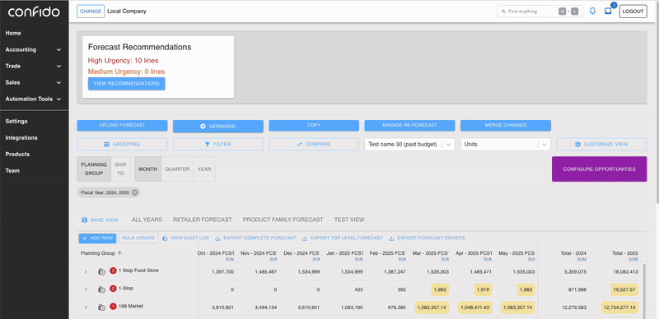659x319 pixels.
Task: Open the Filter options
Action: [x=218, y=144]
